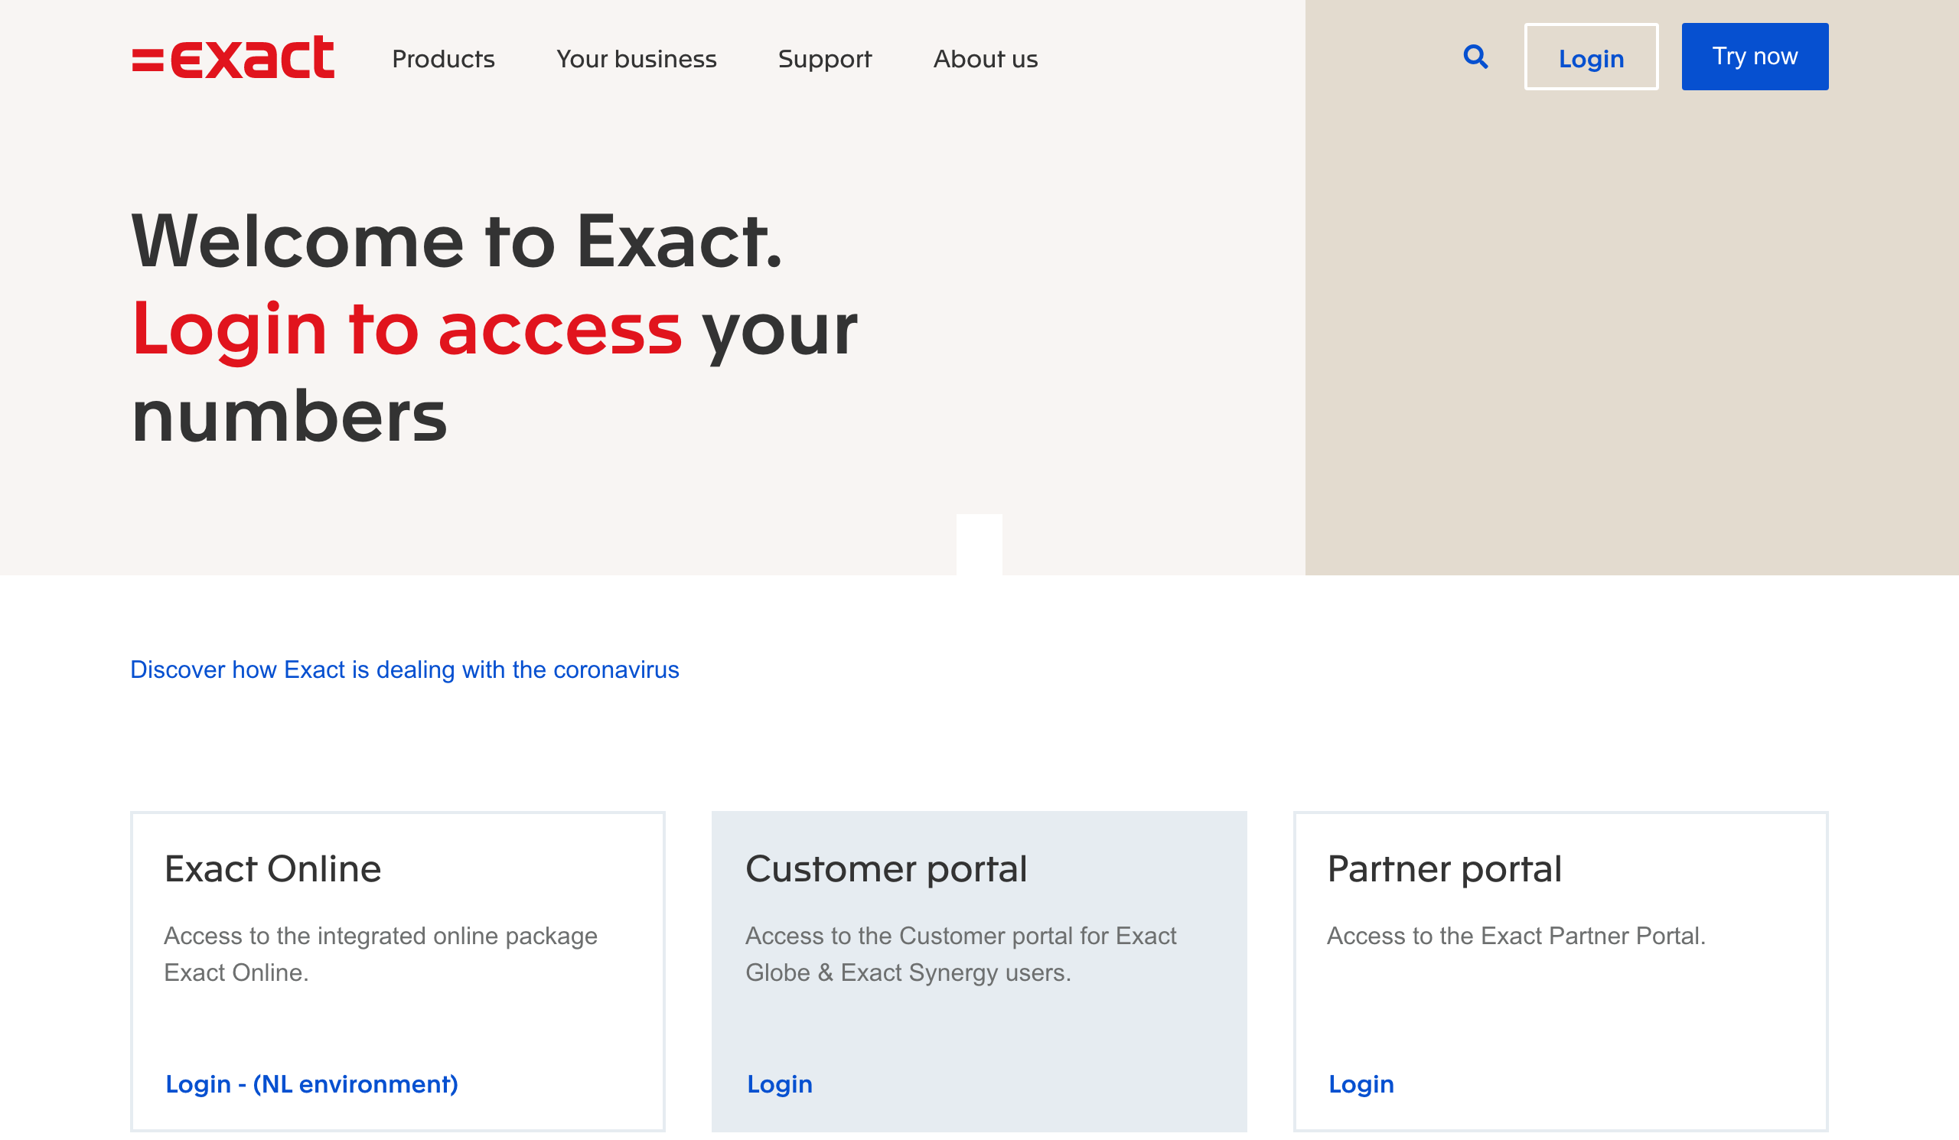Click the Exact Online card heading
Image resolution: width=1959 pixels, height=1140 pixels.
pos(272,869)
